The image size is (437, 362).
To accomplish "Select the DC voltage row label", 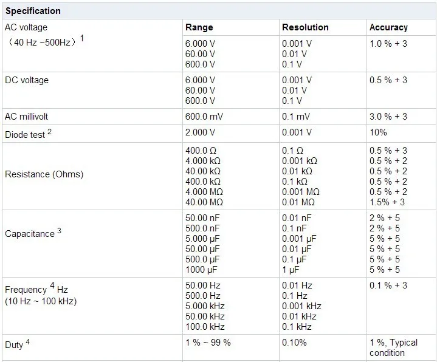I will (27, 80).
